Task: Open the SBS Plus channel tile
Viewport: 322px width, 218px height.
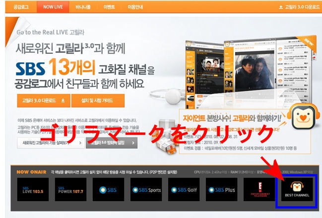Action: pos(222,189)
